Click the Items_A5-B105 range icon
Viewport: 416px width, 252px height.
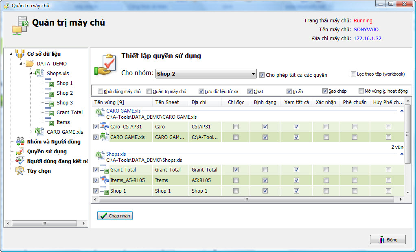104,180
